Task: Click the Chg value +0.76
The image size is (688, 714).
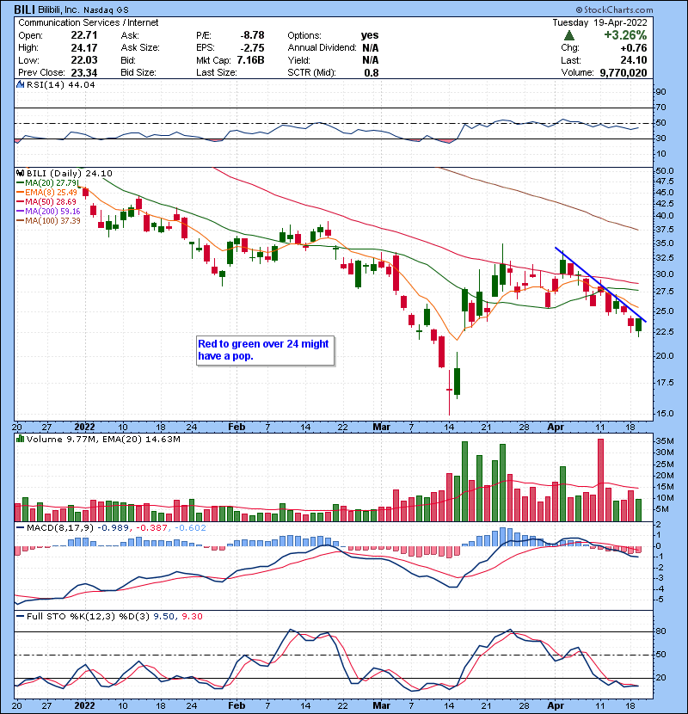Action: tap(634, 47)
